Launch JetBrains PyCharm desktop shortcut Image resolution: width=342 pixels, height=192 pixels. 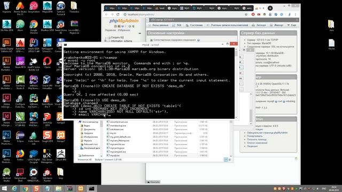(x=34, y=101)
